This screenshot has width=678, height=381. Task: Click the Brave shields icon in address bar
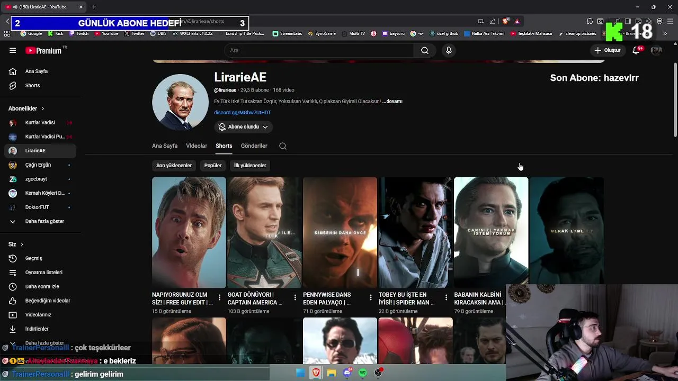click(x=506, y=21)
